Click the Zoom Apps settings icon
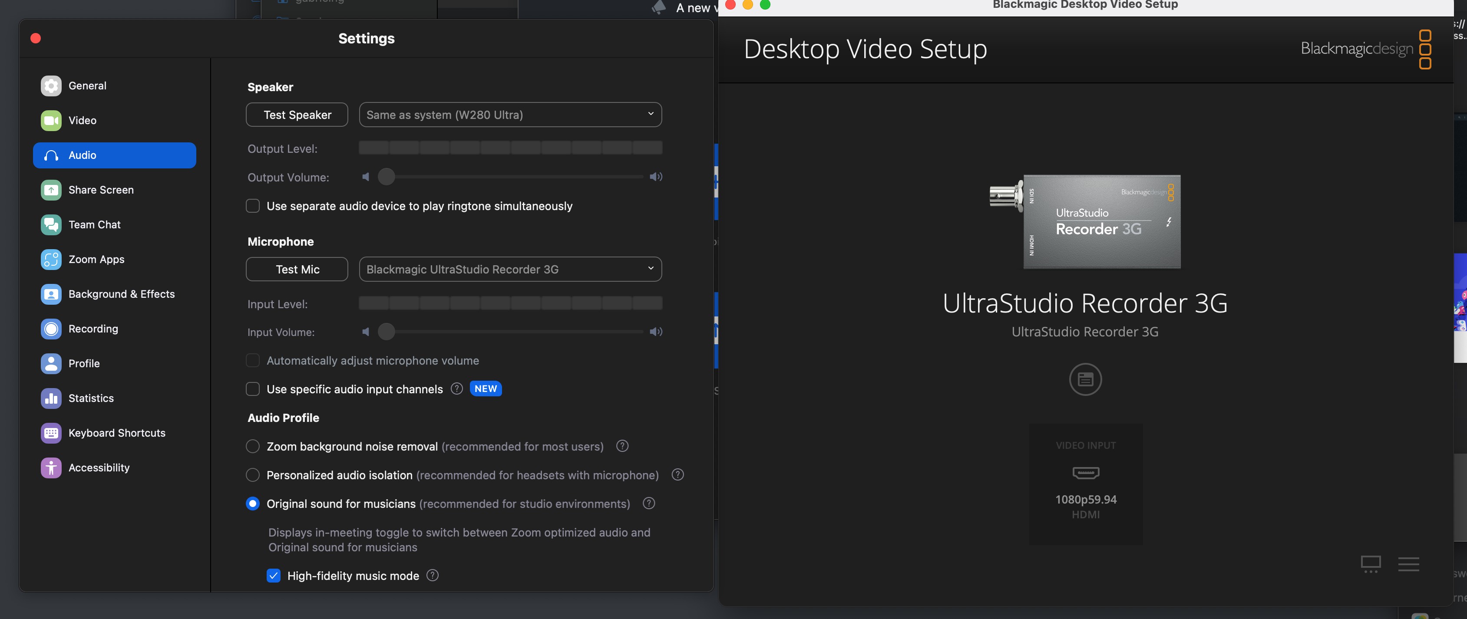1467x619 pixels. (x=50, y=259)
